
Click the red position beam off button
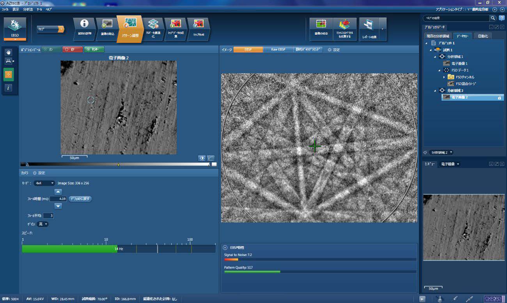(x=72, y=49)
